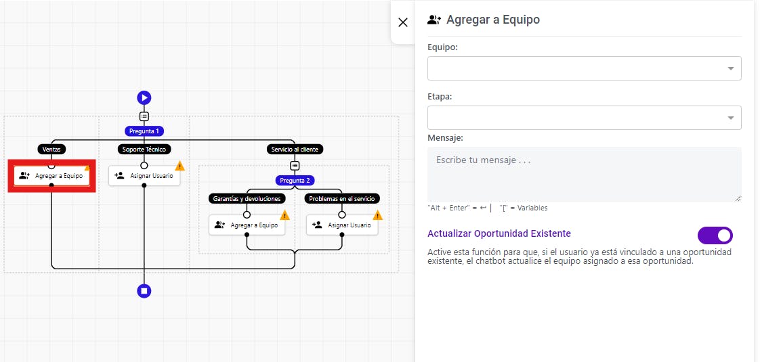Click output dot below Soporte Técnico's Asignar Usuario
This screenshot has width=760, height=362.
pyautogui.click(x=144, y=185)
